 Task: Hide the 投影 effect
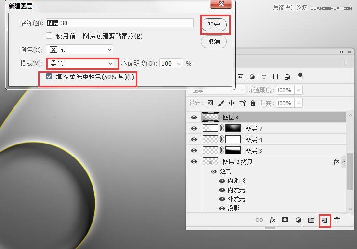point(222,208)
